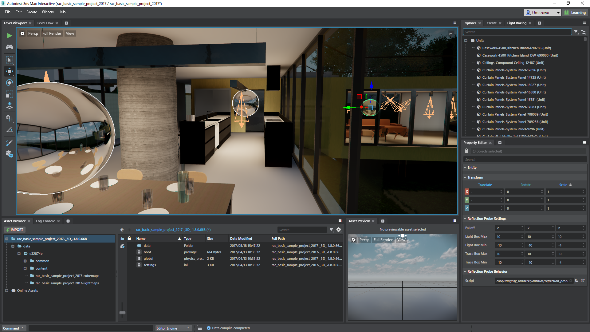This screenshot has height=332, width=590.
Task: Toggle the Scale uniform lock
Action: [571, 185]
